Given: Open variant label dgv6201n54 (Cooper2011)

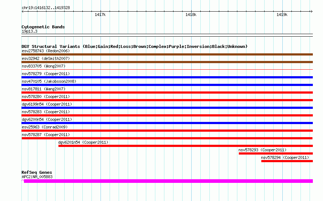Looking at the screenshot, I should 83,142.
